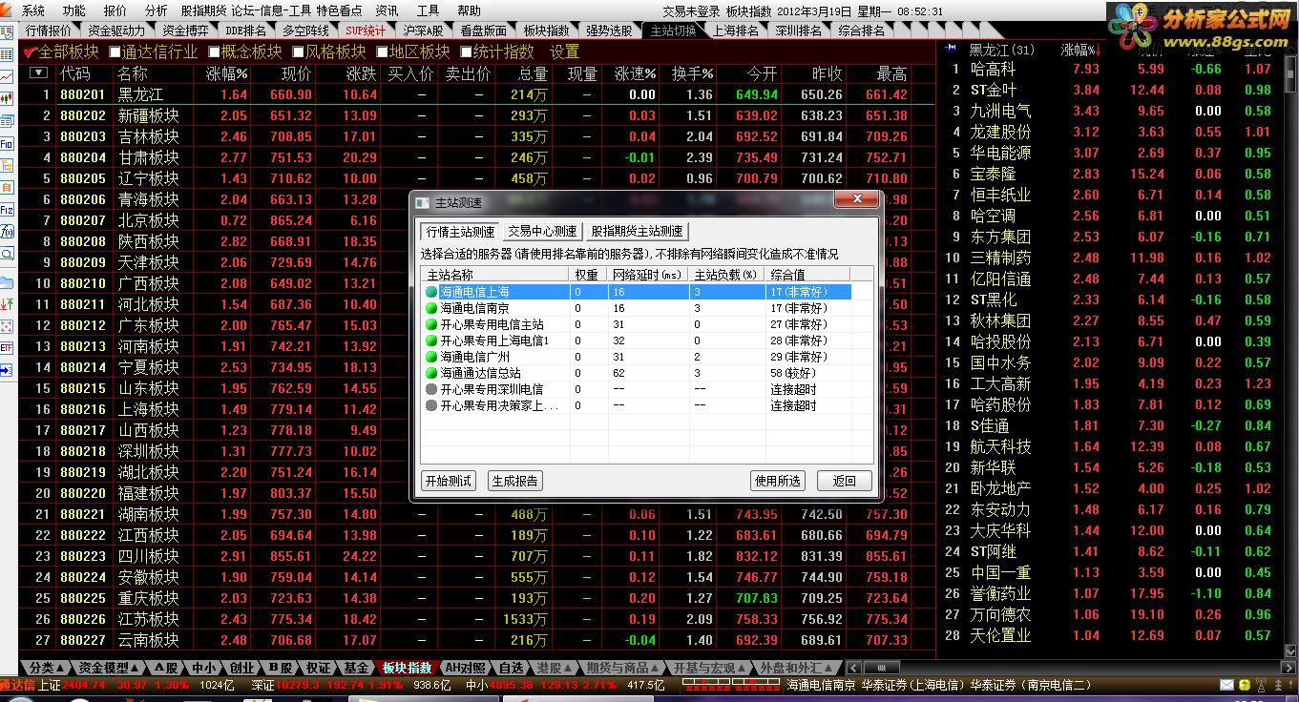The width and height of the screenshot is (1299, 702).
Task: Click the 涨幅% column header in main table
Action: (x=226, y=73)
